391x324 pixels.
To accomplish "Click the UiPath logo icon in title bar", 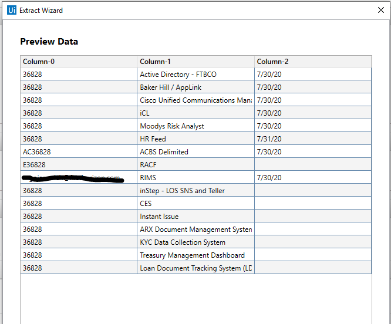I will coord(12,10).
